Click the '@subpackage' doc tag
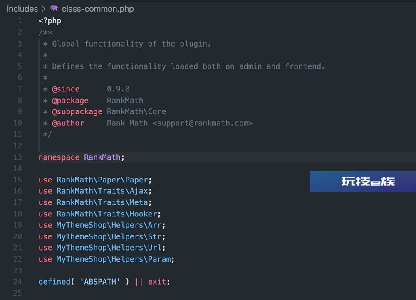This screenshot has height=300, width=416. click(x=77, y=112)
